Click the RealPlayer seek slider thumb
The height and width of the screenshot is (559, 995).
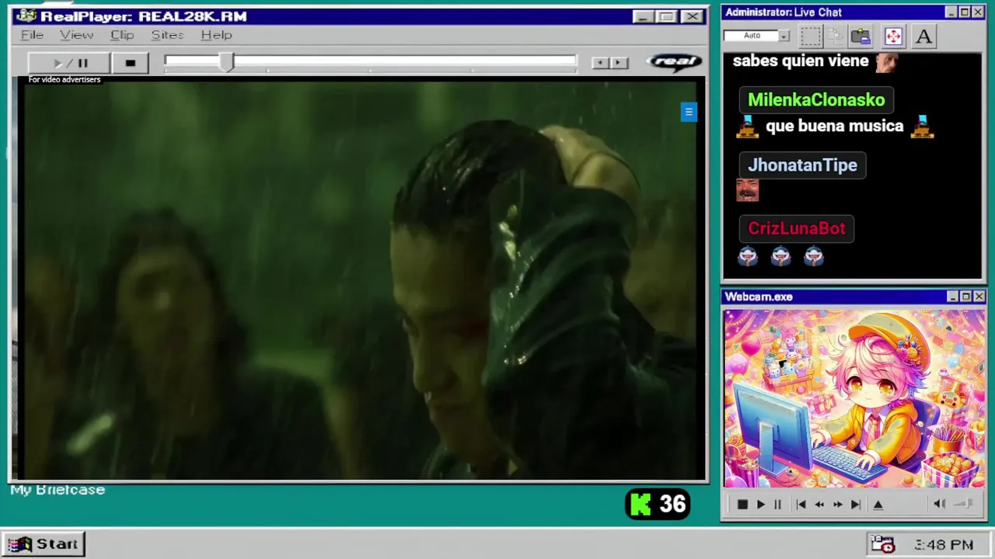[225, 63]
